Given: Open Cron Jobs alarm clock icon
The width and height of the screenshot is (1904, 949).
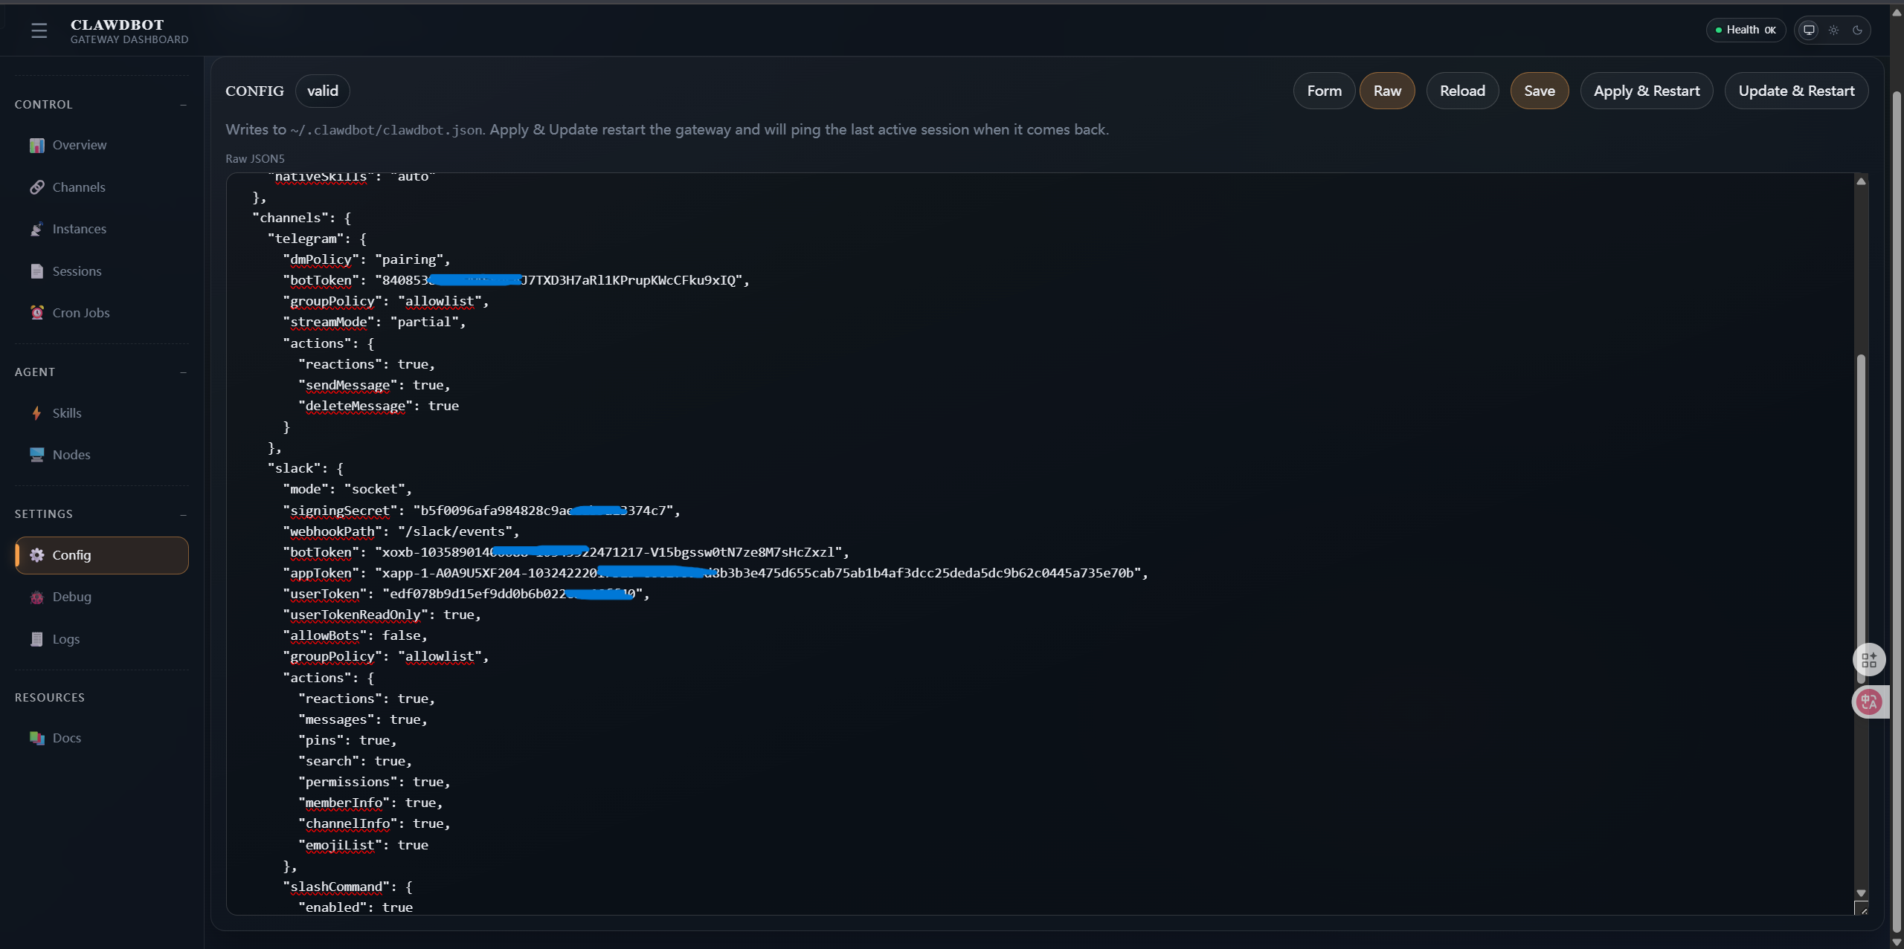Looking at the screenshot, I should point(36,313).
